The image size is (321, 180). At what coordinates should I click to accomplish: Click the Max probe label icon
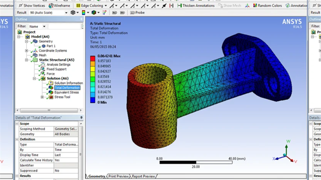click(x=115, y=13)
